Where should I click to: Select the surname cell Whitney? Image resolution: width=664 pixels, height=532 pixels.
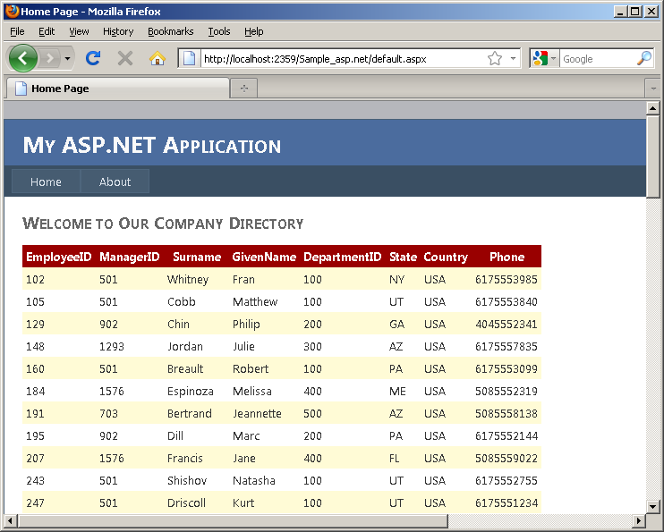click(x=188, y=279)
